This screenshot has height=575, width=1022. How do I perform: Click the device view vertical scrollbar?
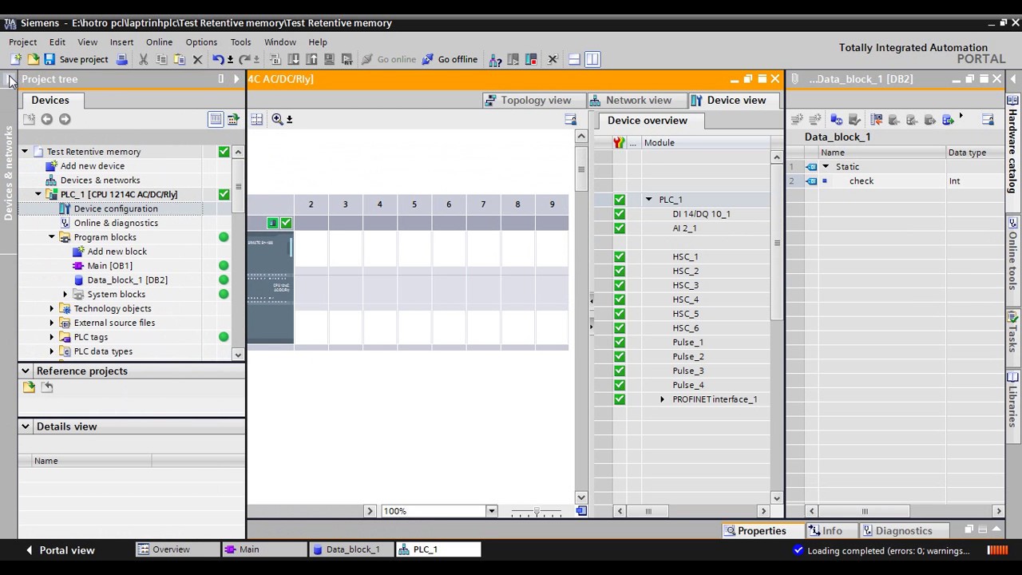click(581, 315)
